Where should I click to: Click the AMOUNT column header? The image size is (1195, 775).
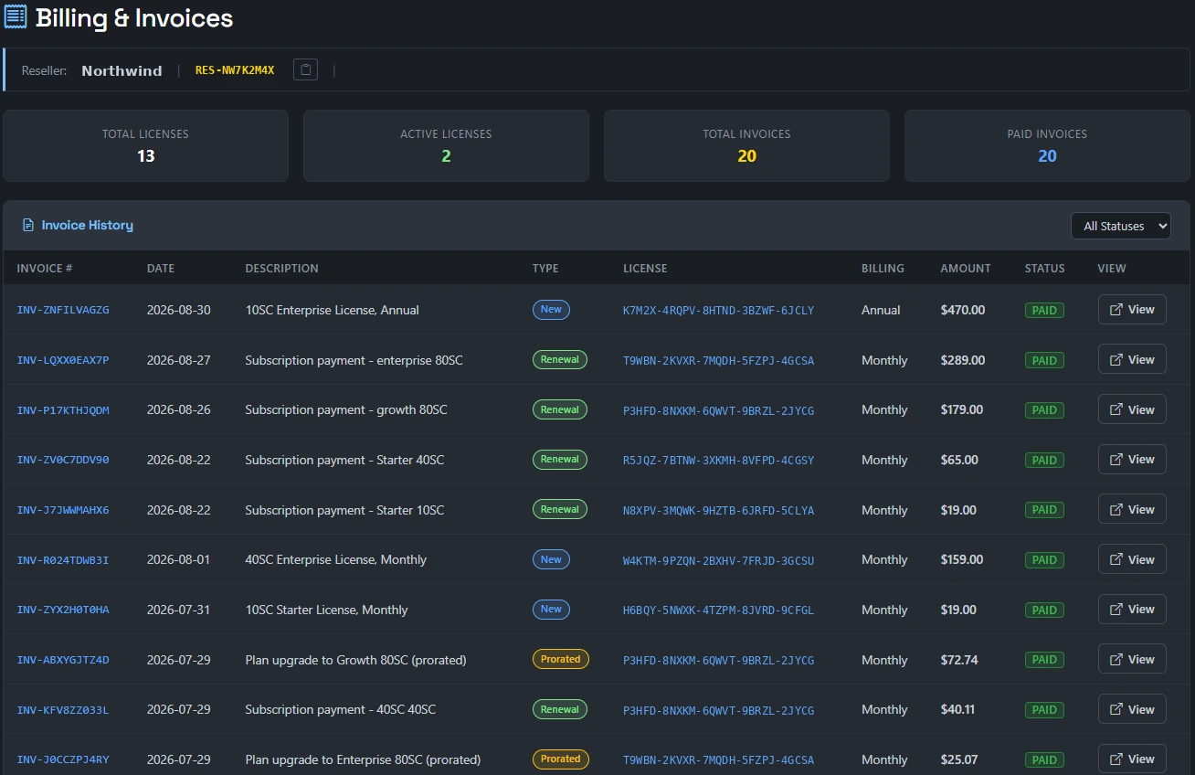coord(966,269)
